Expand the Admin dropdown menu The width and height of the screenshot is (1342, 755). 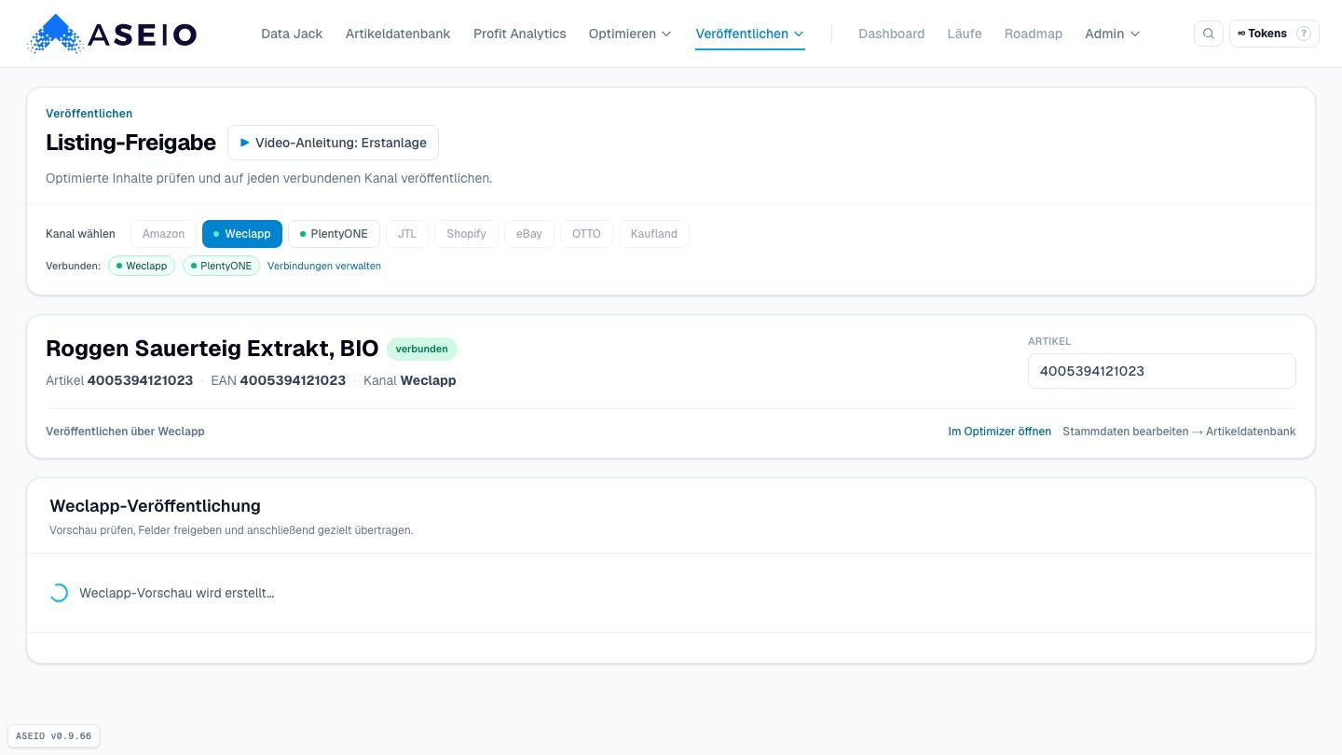1113,34
